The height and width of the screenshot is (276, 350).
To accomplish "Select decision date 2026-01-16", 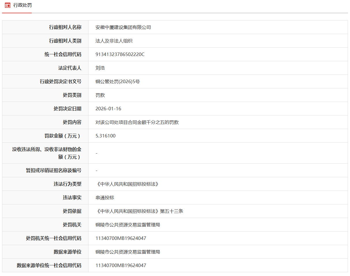I will coord(108,109).
